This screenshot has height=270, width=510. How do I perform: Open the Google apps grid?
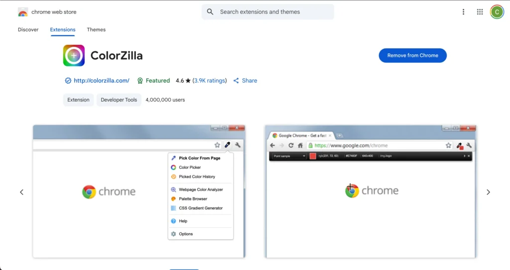(x=480, y=12)
